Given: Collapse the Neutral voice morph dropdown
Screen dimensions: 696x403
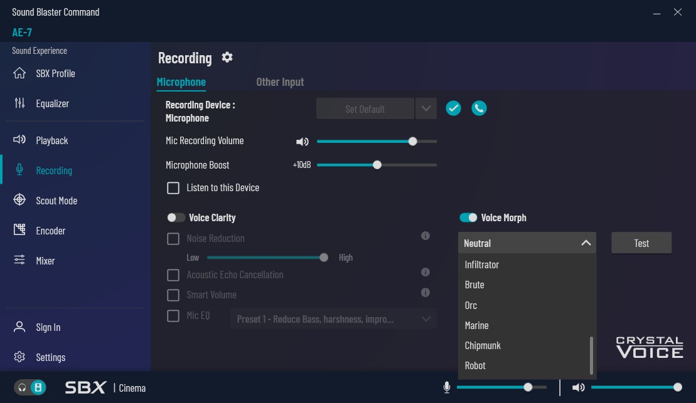Looking at the screenshot, I should click(527, 243).
